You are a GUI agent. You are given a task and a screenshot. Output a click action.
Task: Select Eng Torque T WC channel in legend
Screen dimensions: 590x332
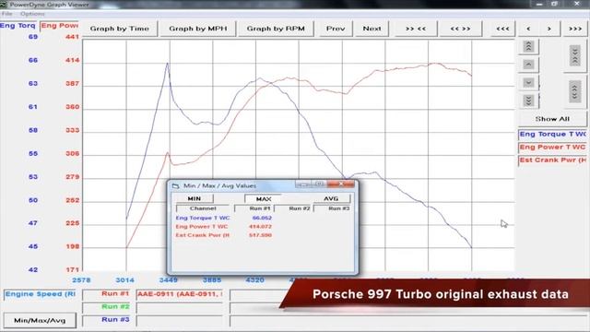tap(552, 135)
